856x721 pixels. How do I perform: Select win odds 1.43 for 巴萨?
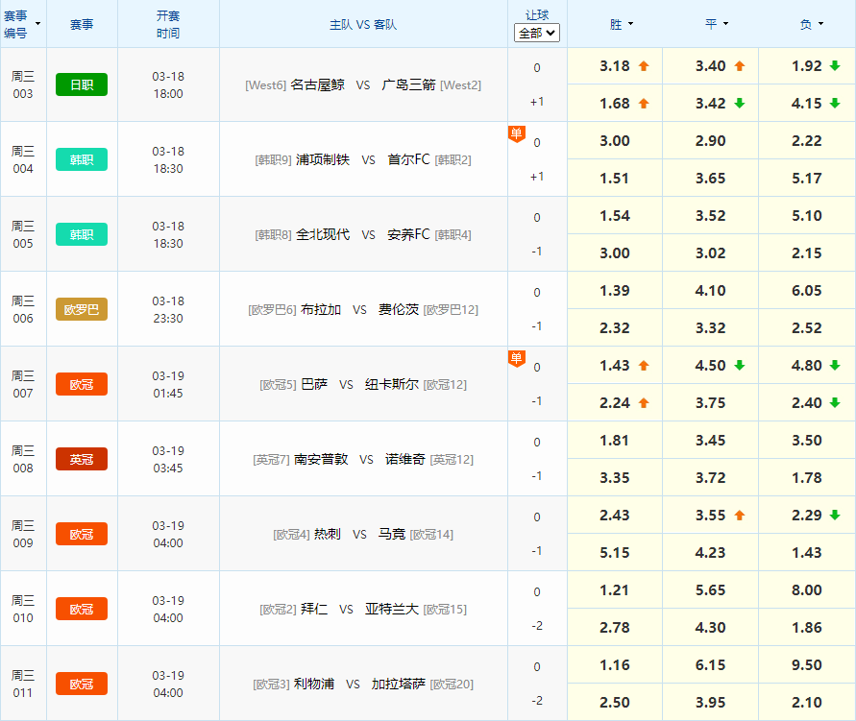click(615, 366)
